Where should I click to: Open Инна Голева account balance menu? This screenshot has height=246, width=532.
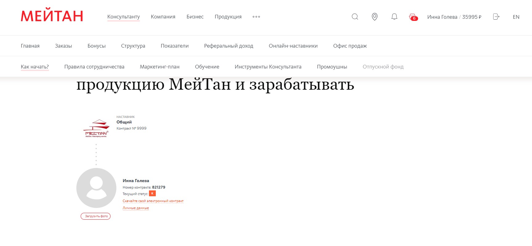tap(454, 17)
